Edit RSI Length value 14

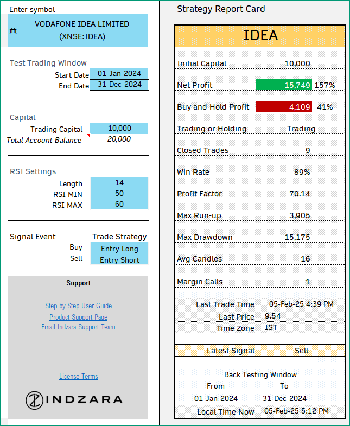click(119, 182)
